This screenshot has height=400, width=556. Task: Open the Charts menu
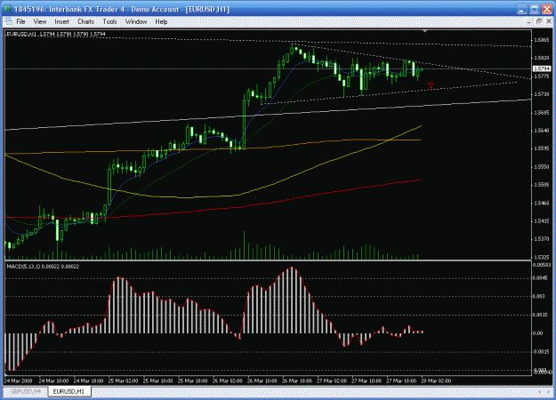tap(85, 21)
